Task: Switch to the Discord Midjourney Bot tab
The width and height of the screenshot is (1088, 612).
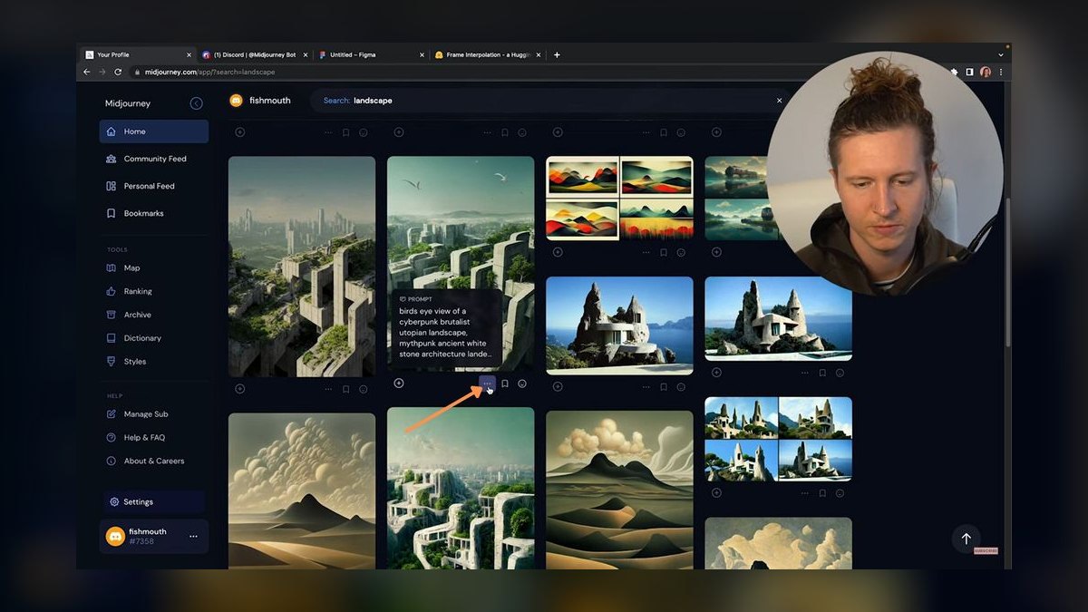Action: click(x=255, y=54)
